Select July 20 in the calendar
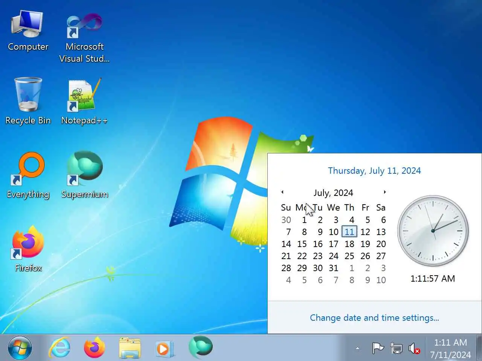The width and height of the screenshot is (482, 361). 381,244
